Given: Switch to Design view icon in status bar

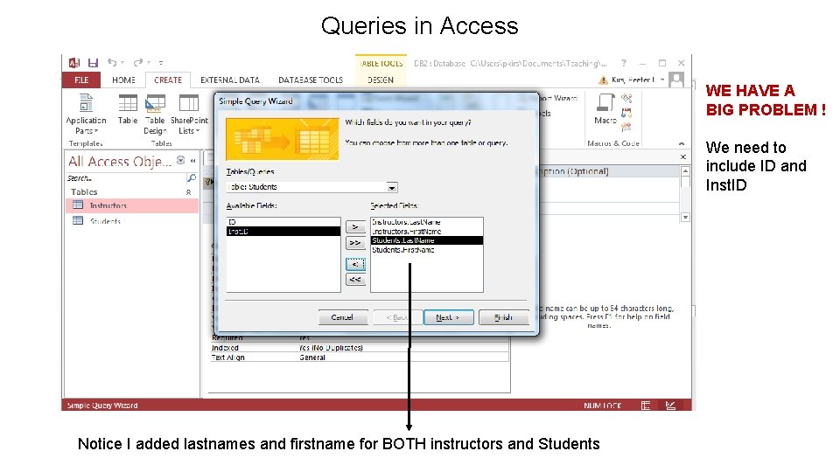Looking at the screenshot, I should (670, 406).
